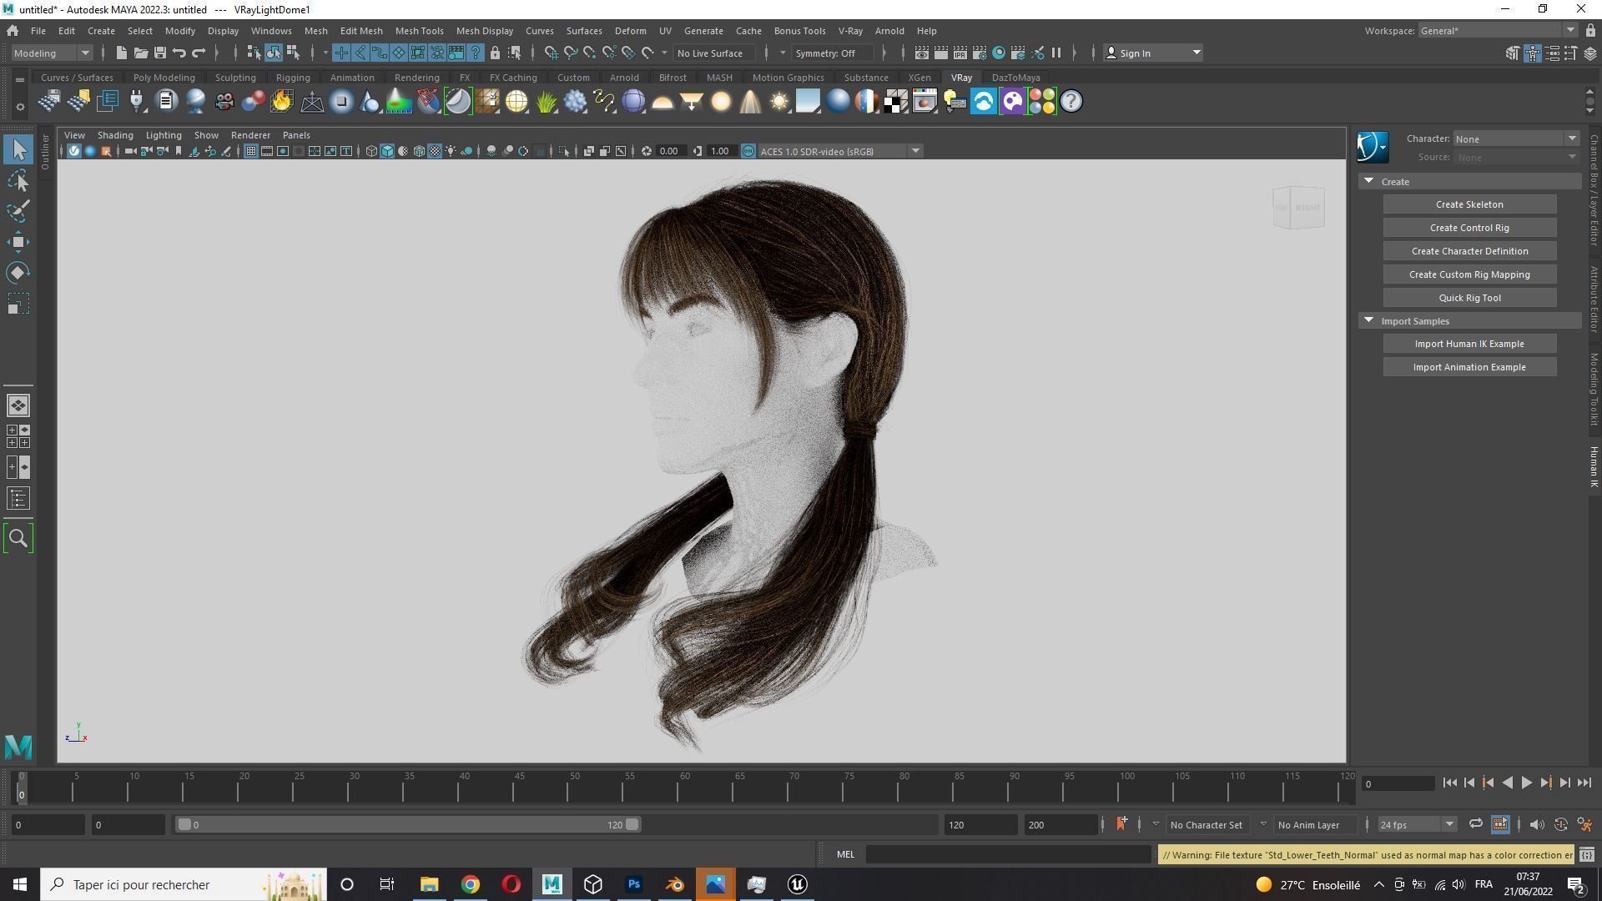
Task: Click the VRay grass fur shelf icon
Action: 546,102
